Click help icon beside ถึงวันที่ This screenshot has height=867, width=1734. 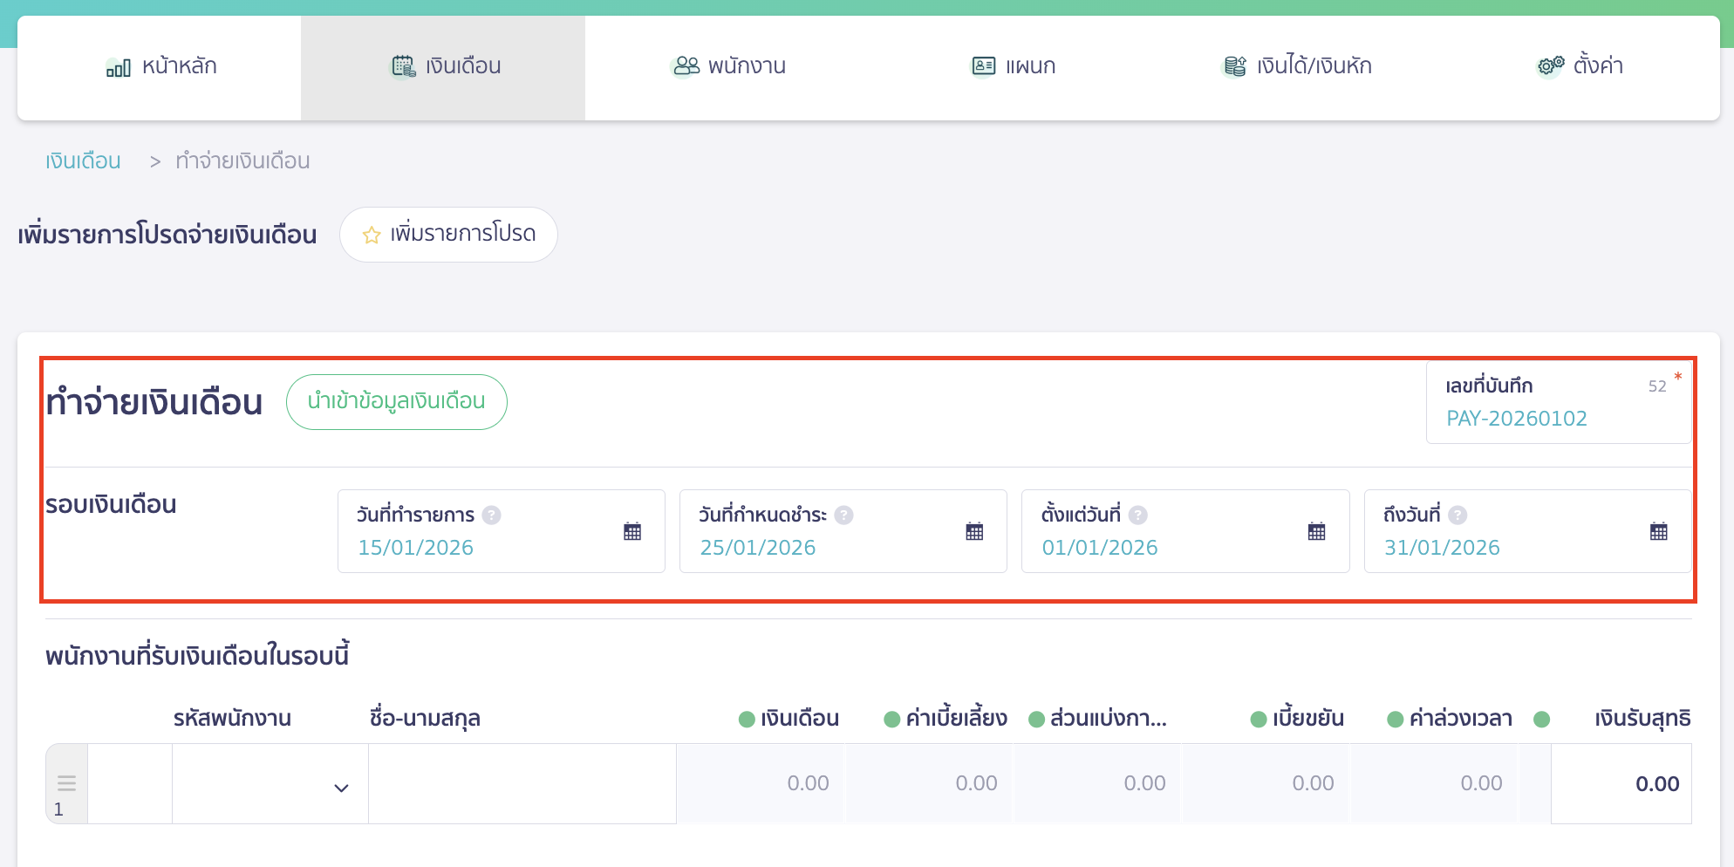click(1458, 515)
